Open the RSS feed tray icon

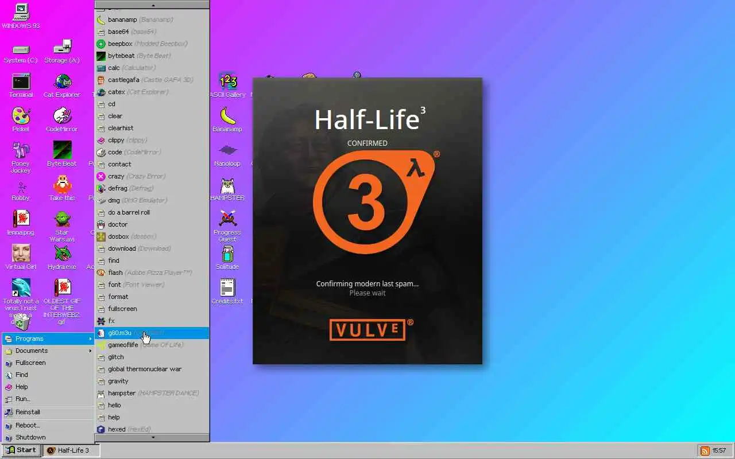(x=705, y=450)
